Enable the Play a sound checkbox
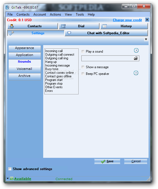This screenshot has height=189, width=158. [83, 51]
